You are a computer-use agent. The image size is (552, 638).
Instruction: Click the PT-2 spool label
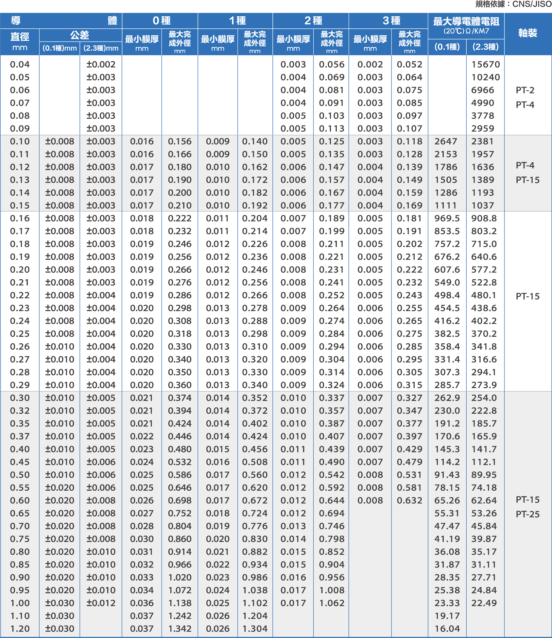pyautogui.click(x=525, y=90)
